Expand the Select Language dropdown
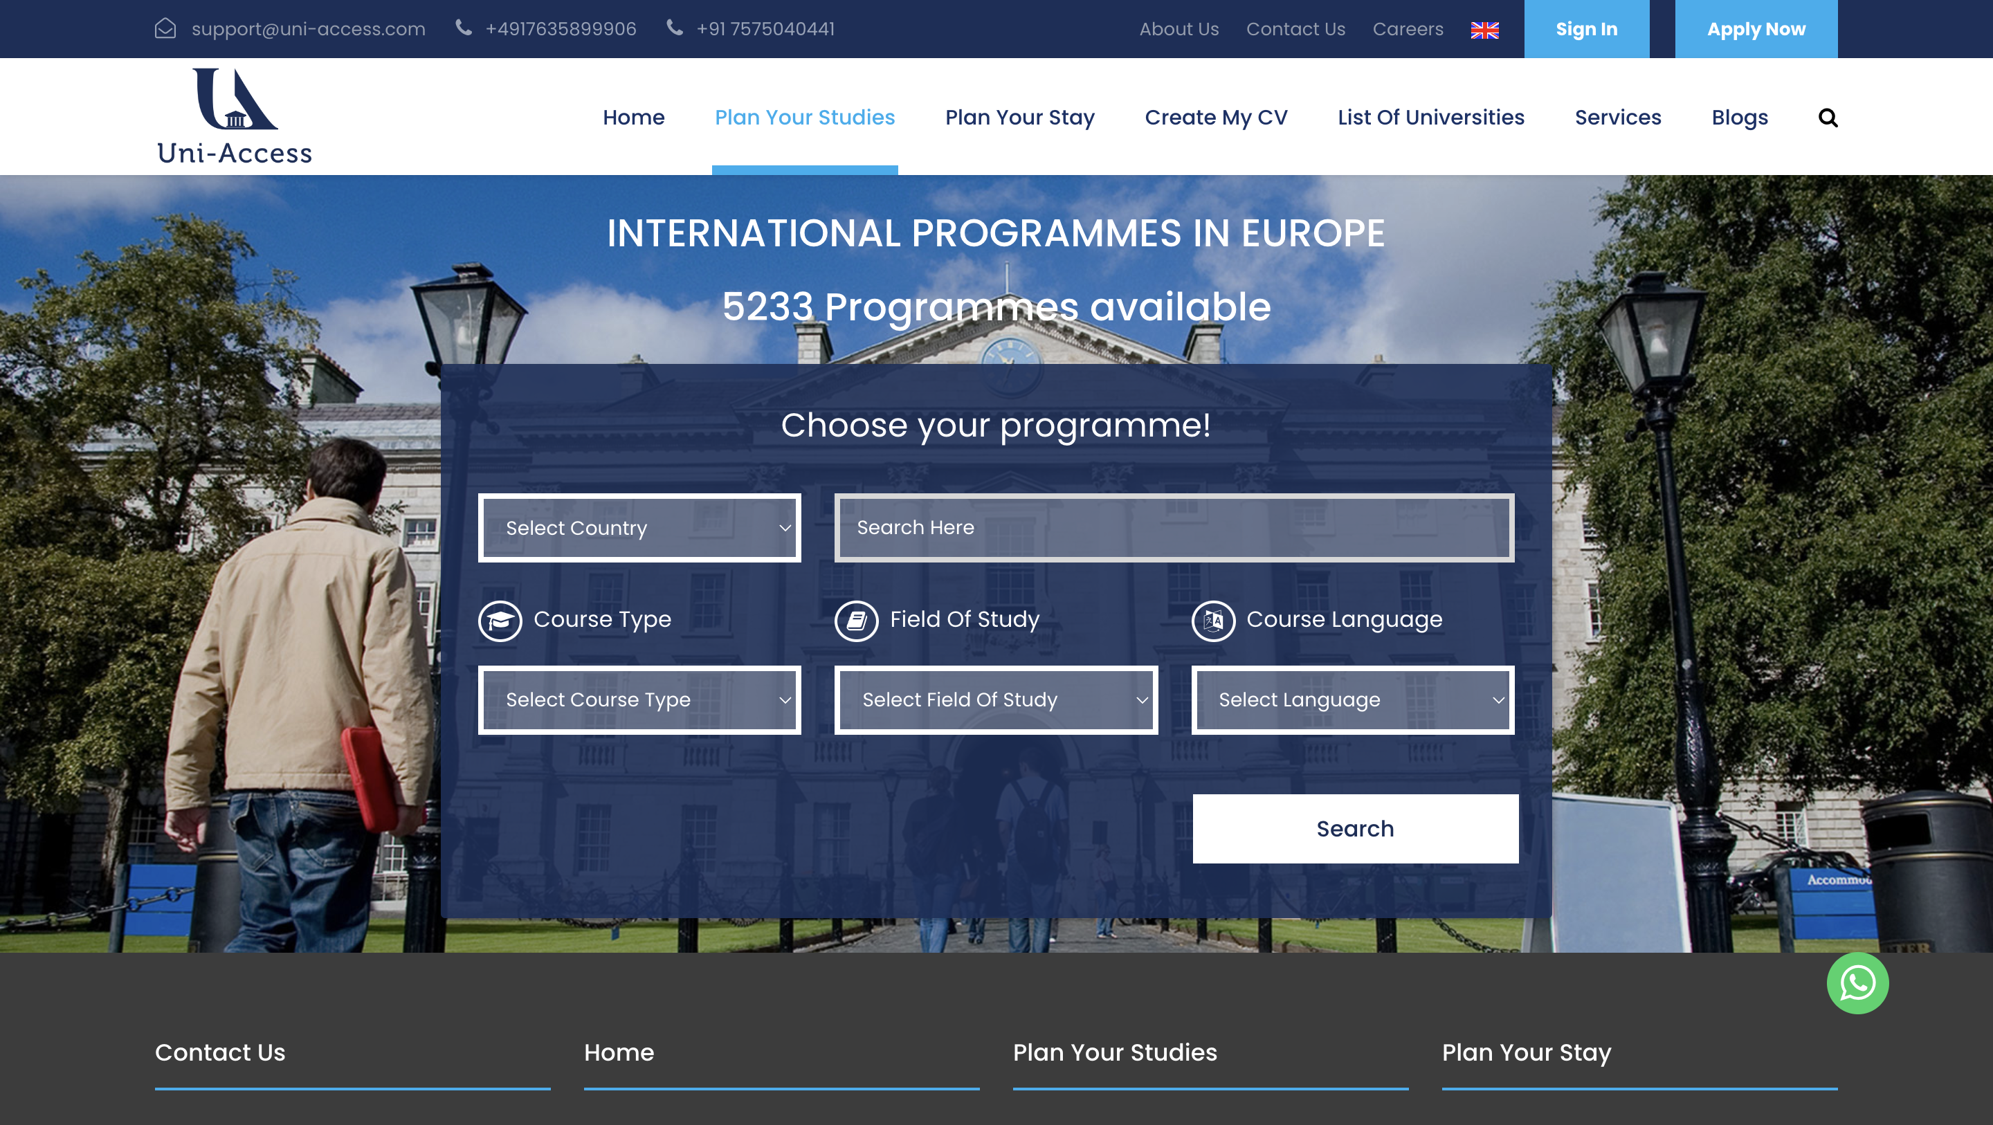 [1352, 699]
